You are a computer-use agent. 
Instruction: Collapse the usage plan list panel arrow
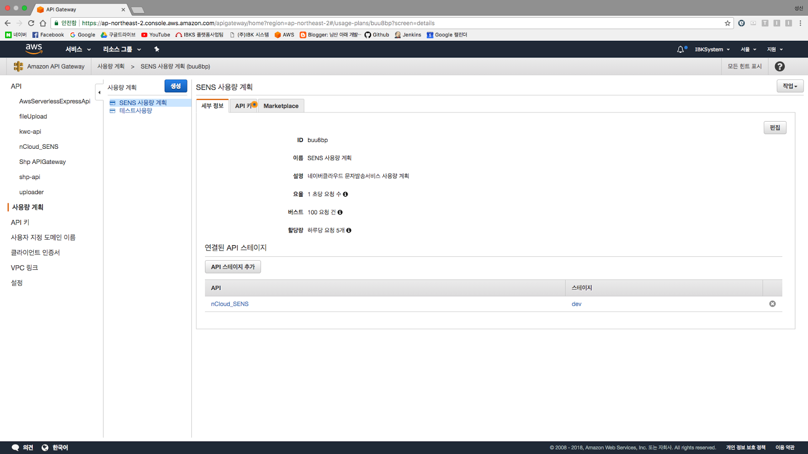[99, 92]
